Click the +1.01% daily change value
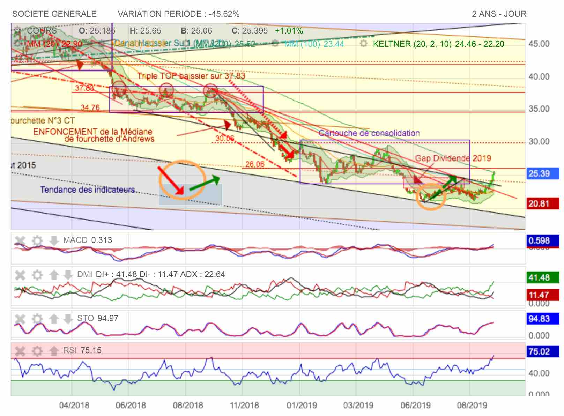The height and width of the screenshot is (416, 564). pos(289,31)
